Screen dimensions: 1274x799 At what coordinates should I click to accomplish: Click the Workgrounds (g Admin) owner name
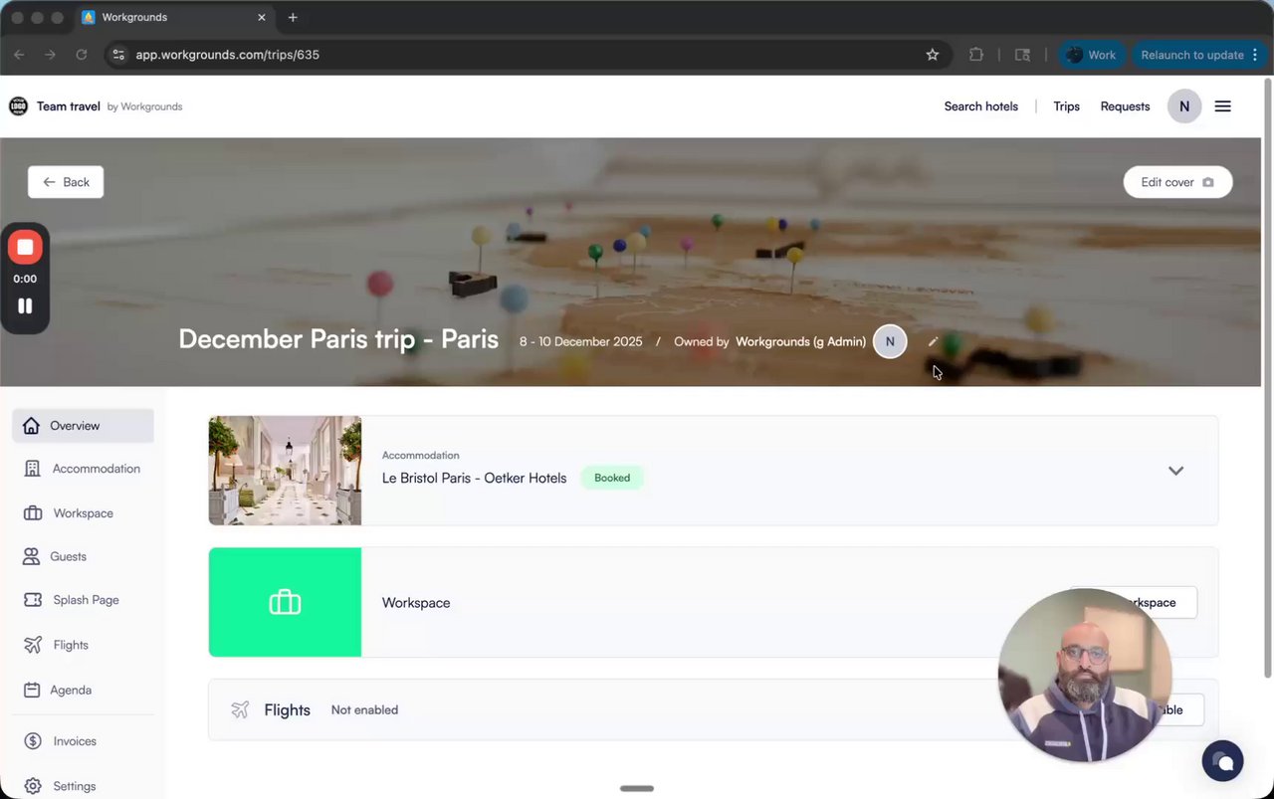point(800,341)
